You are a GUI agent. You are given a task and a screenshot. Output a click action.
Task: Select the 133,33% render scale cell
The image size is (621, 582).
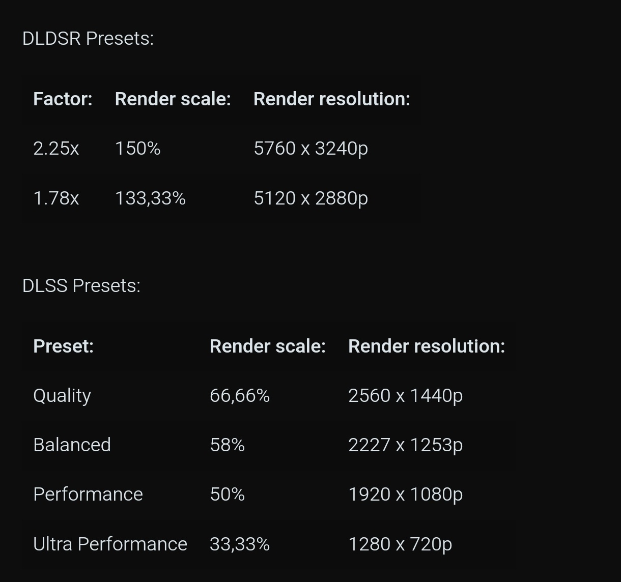tap(150, 198)
